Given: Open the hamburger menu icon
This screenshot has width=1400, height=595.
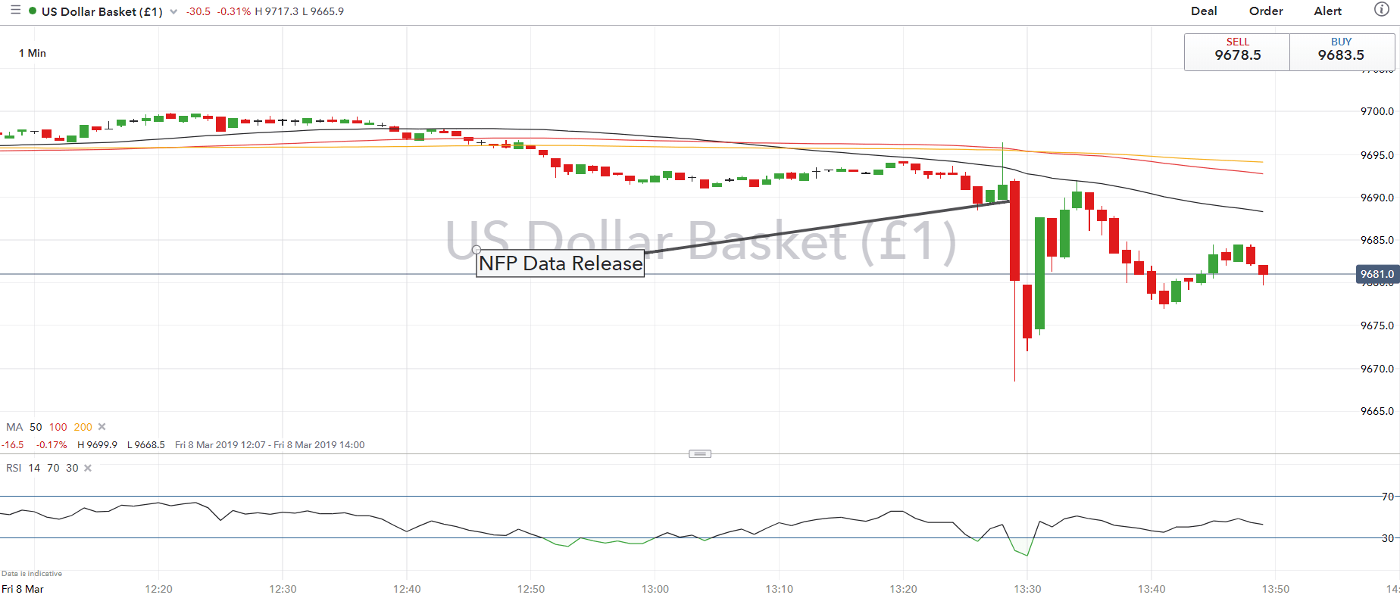Looking at the screenshot, I should (x=15, y=11).
